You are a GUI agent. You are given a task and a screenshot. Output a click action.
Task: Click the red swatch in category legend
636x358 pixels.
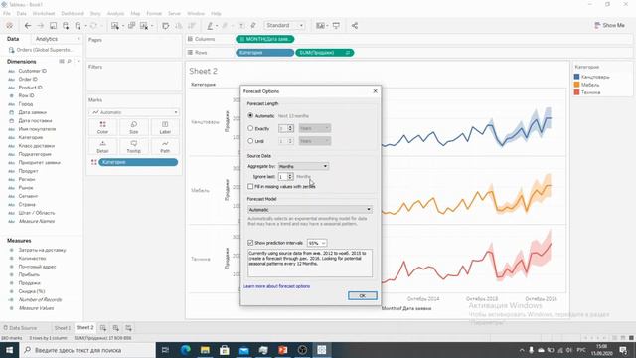pos(576,92)
